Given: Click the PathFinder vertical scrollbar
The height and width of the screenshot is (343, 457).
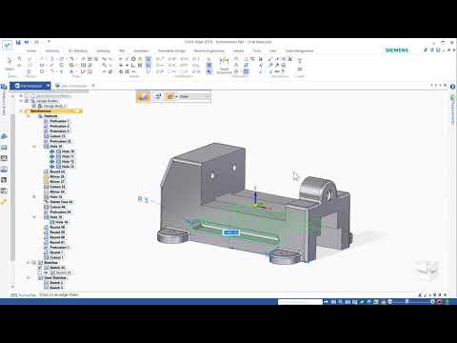Looking at the screenshot, I should point(12,188).
